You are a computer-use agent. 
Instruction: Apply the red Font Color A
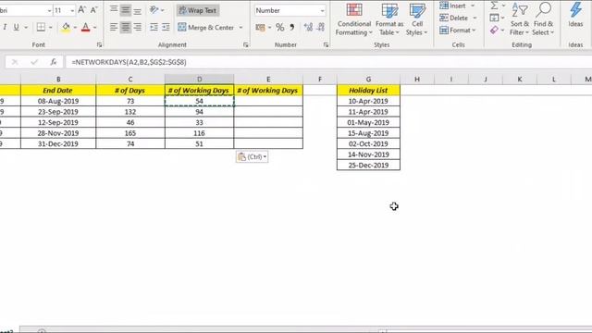pos(86,27)
